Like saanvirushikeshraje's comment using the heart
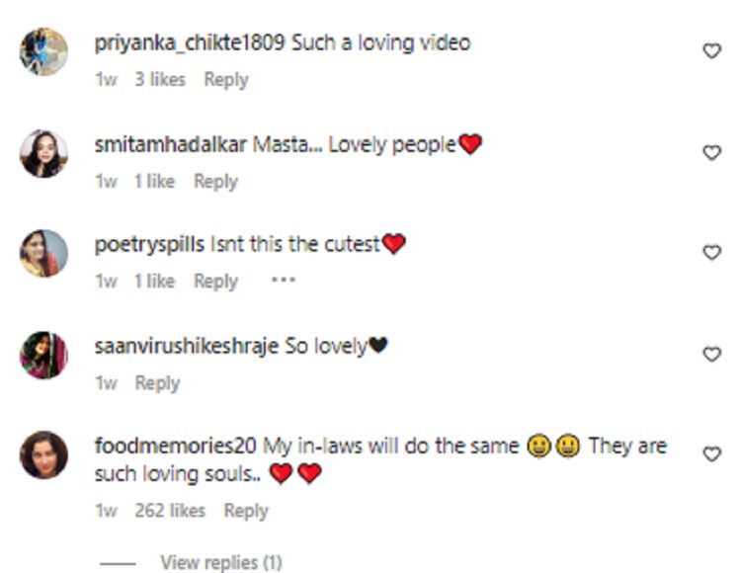This screenshot has height=573, width=741. pyautogui.click(x=711, y=354)
